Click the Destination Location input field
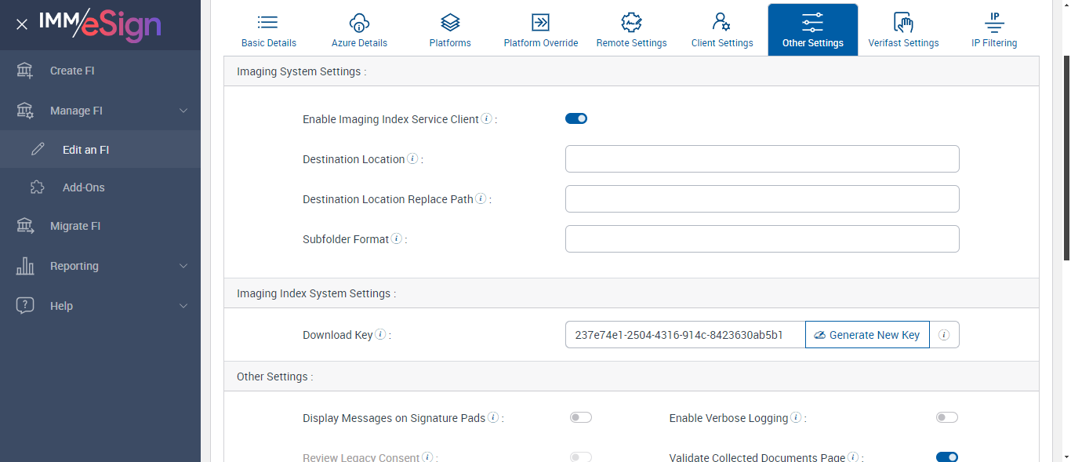Image resolution: width=1071 pixels, height=462 pixels. coord(762,159)
